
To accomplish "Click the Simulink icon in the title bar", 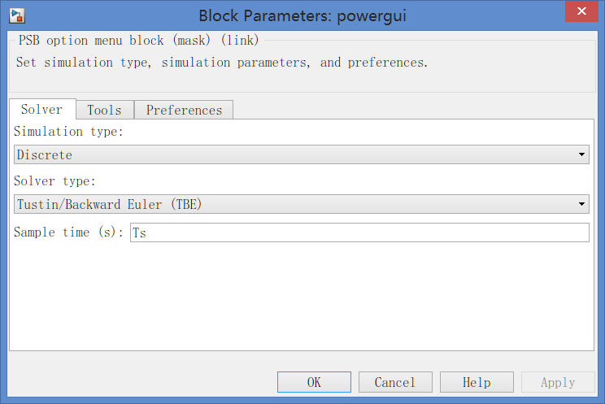I will [17, 15].
